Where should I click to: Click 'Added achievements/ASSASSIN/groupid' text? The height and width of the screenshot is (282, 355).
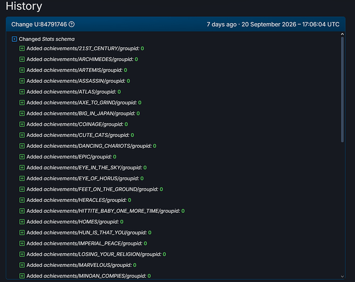pyautogui.click(x=76, y=81)
